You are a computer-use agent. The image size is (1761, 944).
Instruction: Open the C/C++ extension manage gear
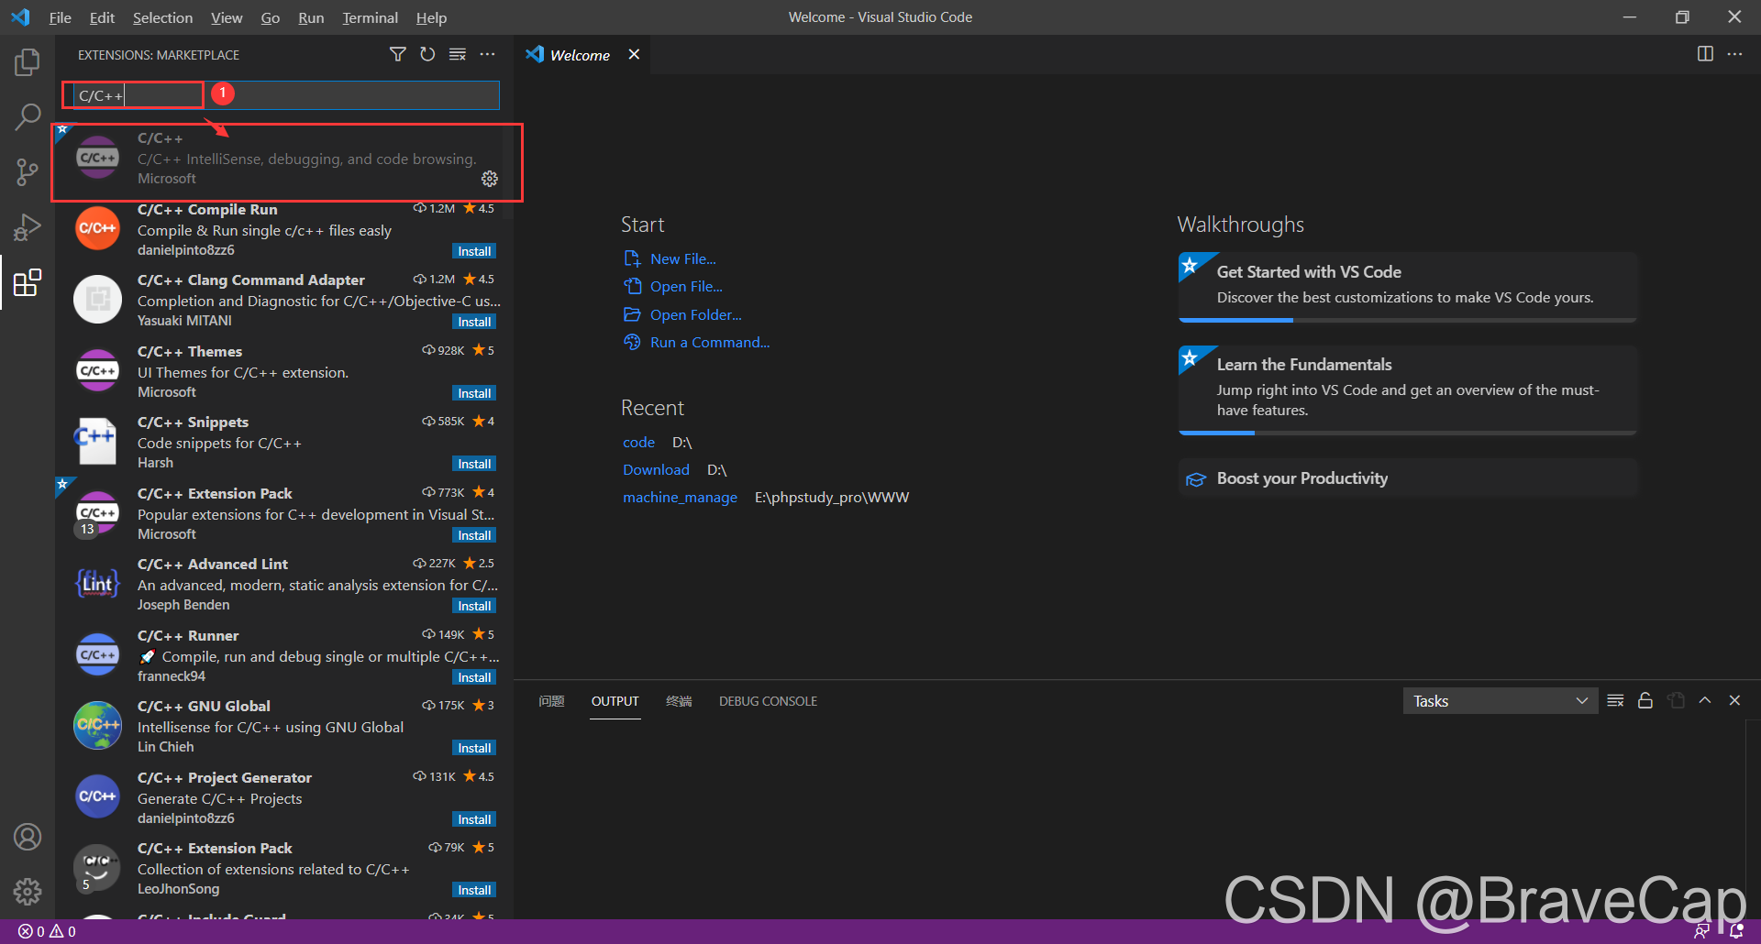point(490,179)
